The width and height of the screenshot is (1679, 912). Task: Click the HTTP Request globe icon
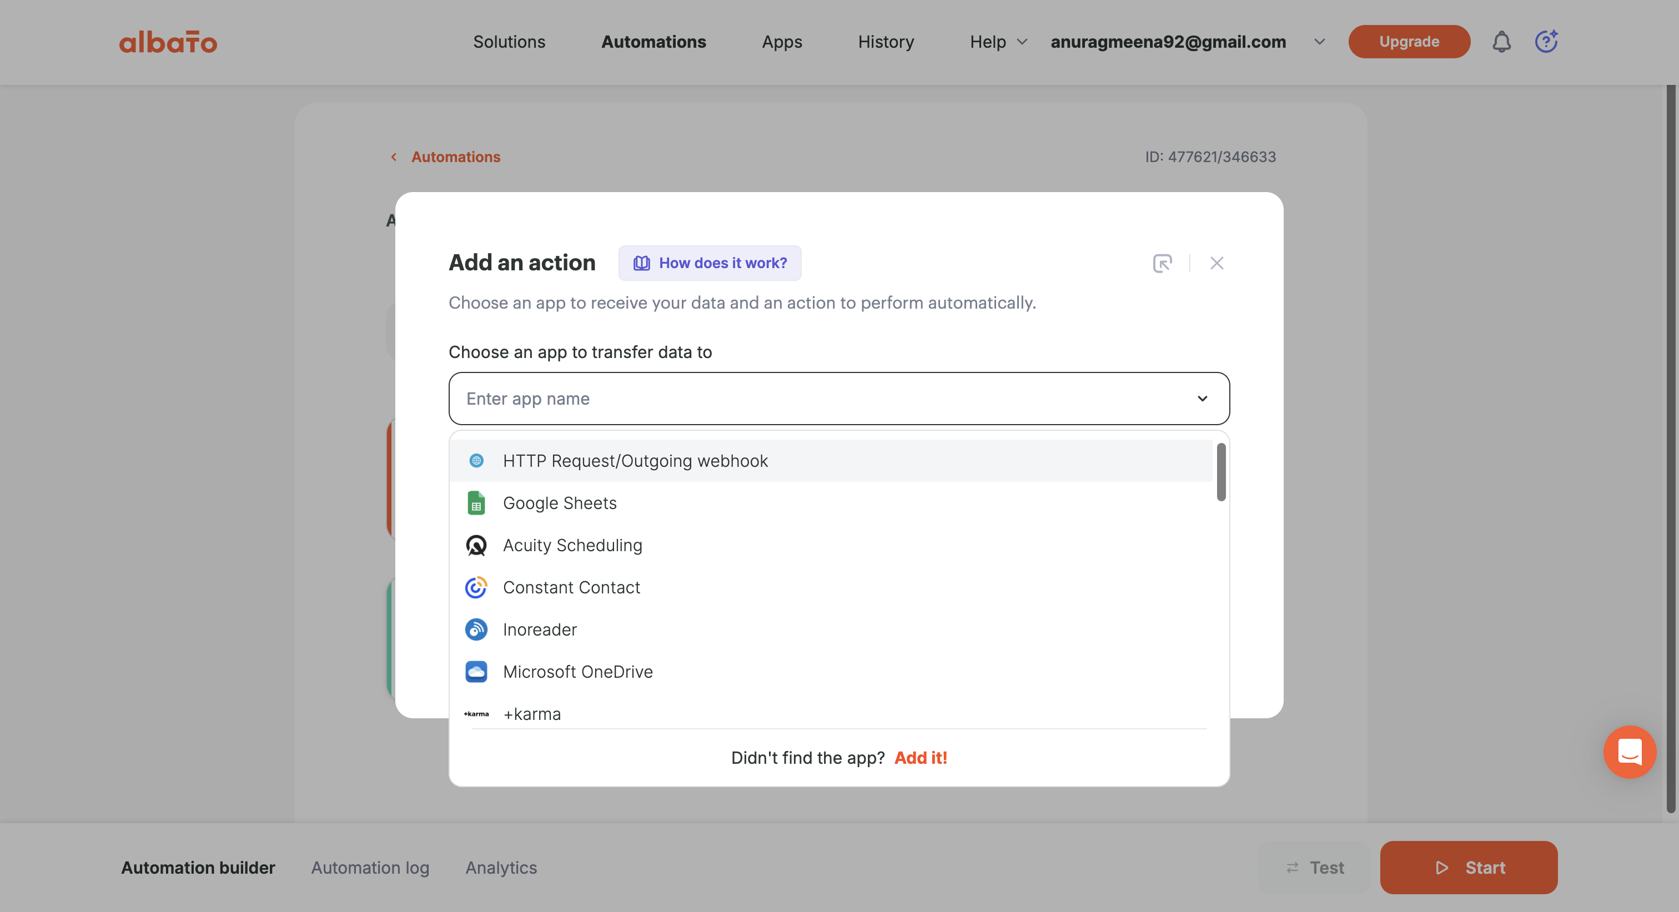coord(476,461)
